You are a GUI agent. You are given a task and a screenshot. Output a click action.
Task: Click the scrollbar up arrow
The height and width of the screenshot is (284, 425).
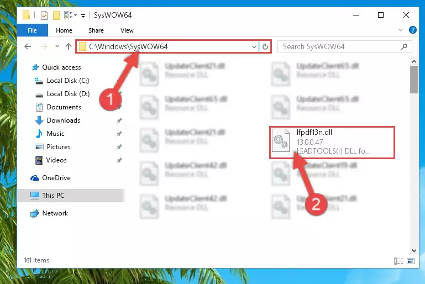click(x=414, y=61)
